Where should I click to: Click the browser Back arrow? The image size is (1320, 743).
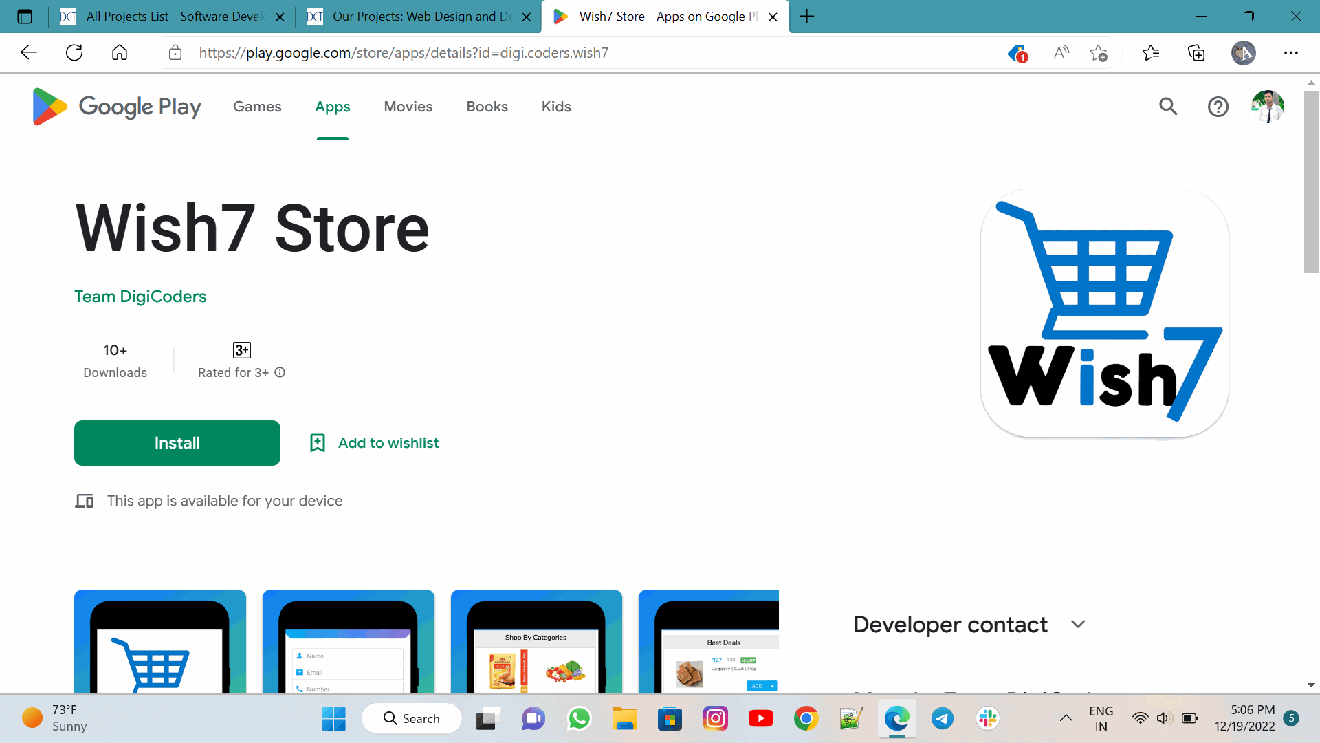tap(29, 53)
